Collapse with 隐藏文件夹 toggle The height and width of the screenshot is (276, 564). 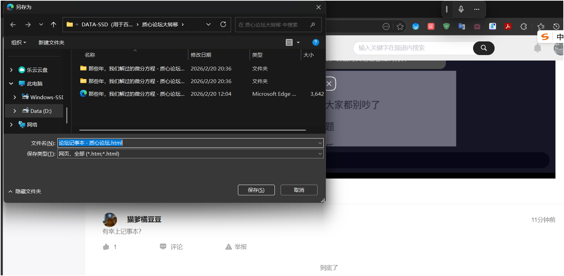tap(25, 192)
